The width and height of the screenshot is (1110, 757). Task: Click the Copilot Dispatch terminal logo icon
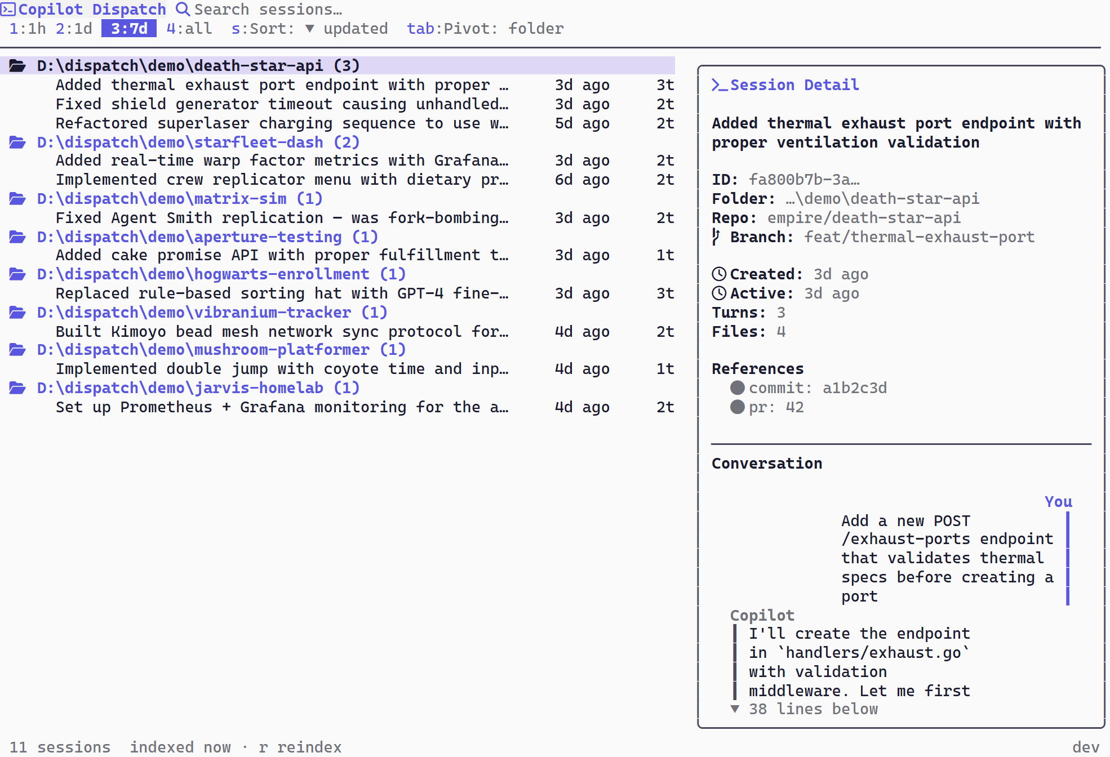(8, 9)
